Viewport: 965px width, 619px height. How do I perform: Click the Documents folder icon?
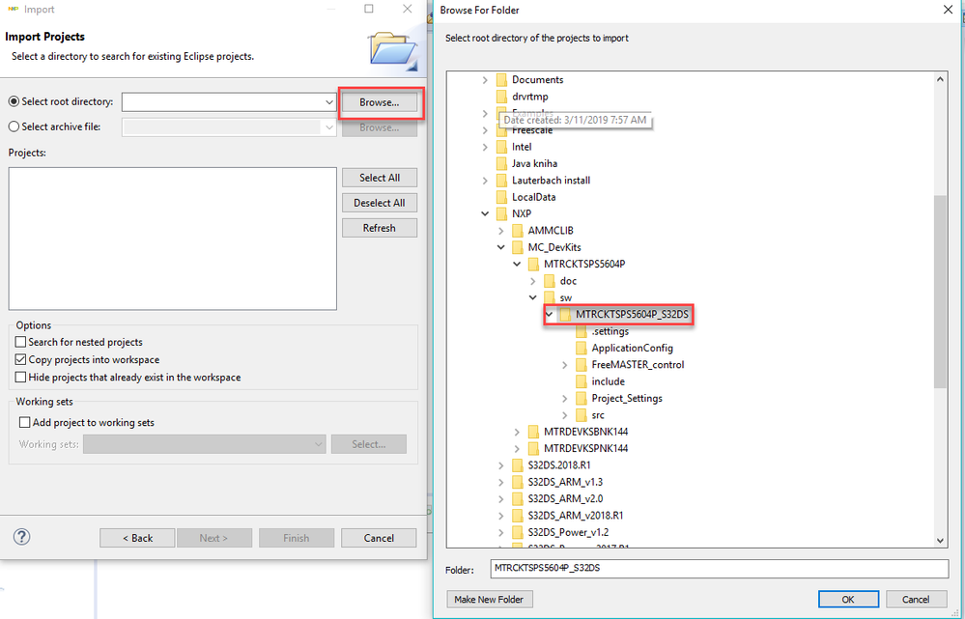point(501,80)
